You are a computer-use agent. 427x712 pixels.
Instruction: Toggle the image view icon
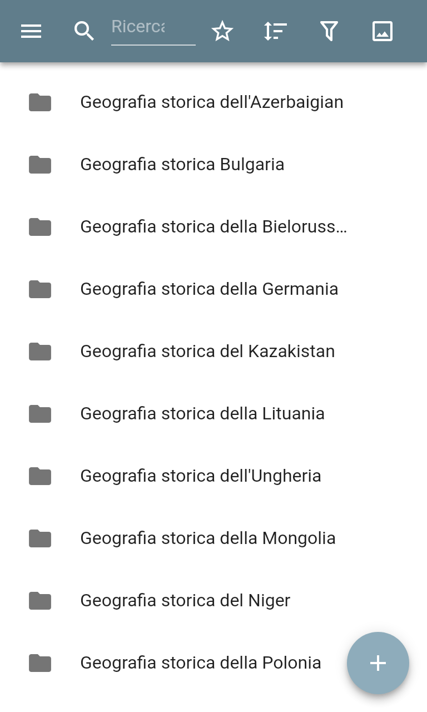383,32
